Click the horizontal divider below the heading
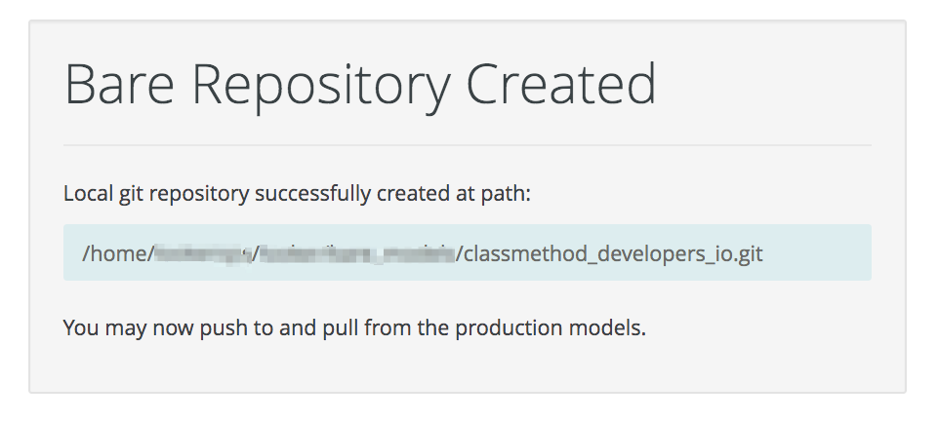939x422 pixels. pos(467,145)
